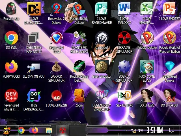The height and width of the screenshot is (136, 181).
Task: Open the volume speaker tray icon
Action: 140,130
